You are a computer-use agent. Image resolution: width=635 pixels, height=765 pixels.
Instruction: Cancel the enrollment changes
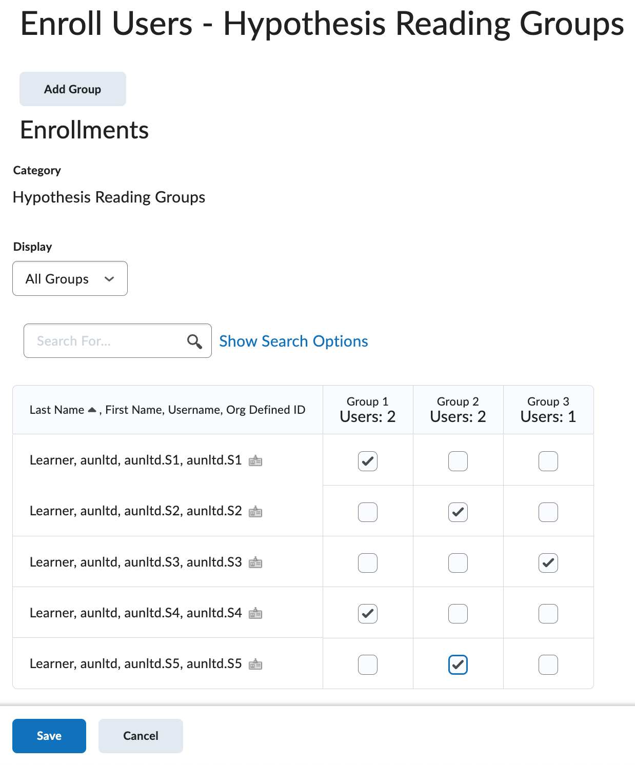pos(140,736)
